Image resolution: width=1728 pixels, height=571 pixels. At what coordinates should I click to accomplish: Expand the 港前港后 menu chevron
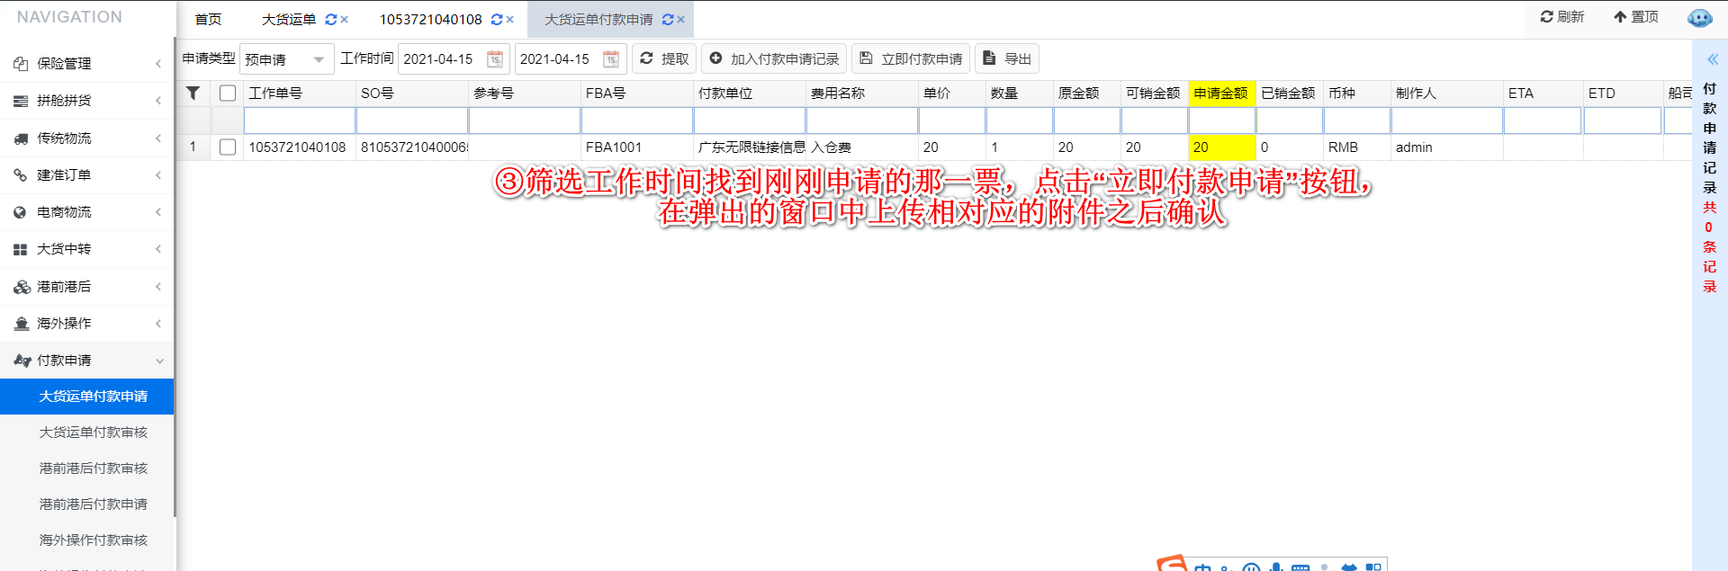pyautogui.click(x=158, y=287)
